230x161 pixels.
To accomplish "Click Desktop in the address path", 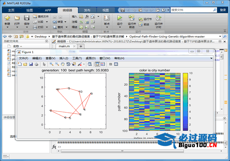I will [41, 36].
